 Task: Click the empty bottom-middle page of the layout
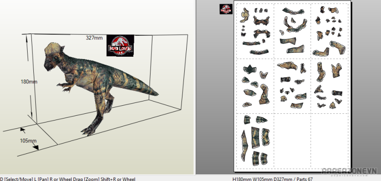pyautogui.click(x=292, y=141)
